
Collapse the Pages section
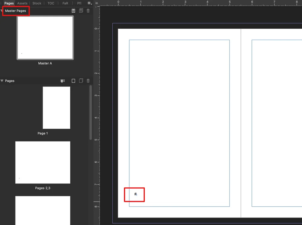pos(2,81)
